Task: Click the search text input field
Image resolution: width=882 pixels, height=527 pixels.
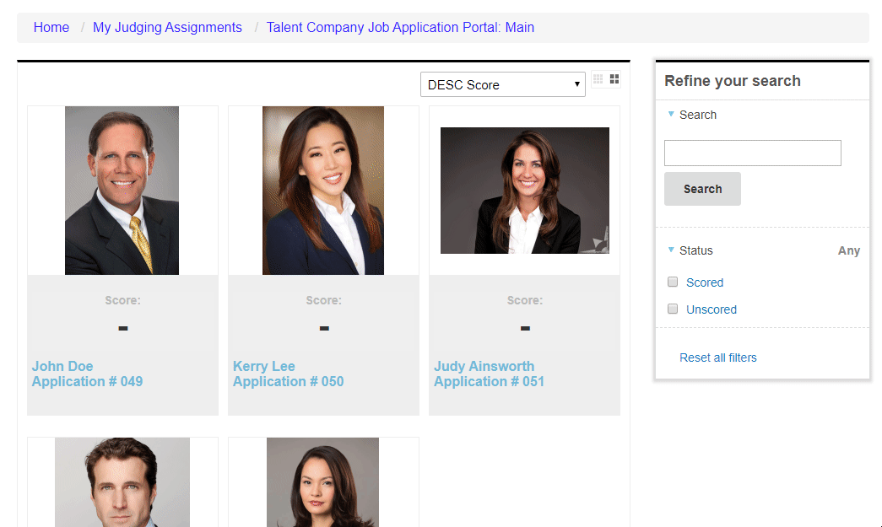Action: pyautogui.click(x=753, y=153)
